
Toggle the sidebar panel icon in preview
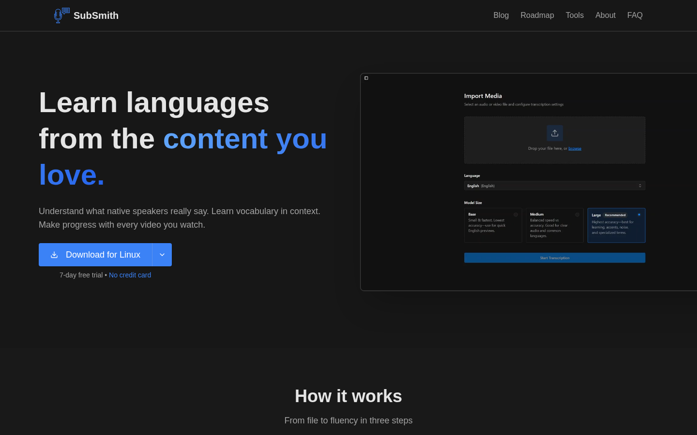pyautogui.click(x=366, y=78)
